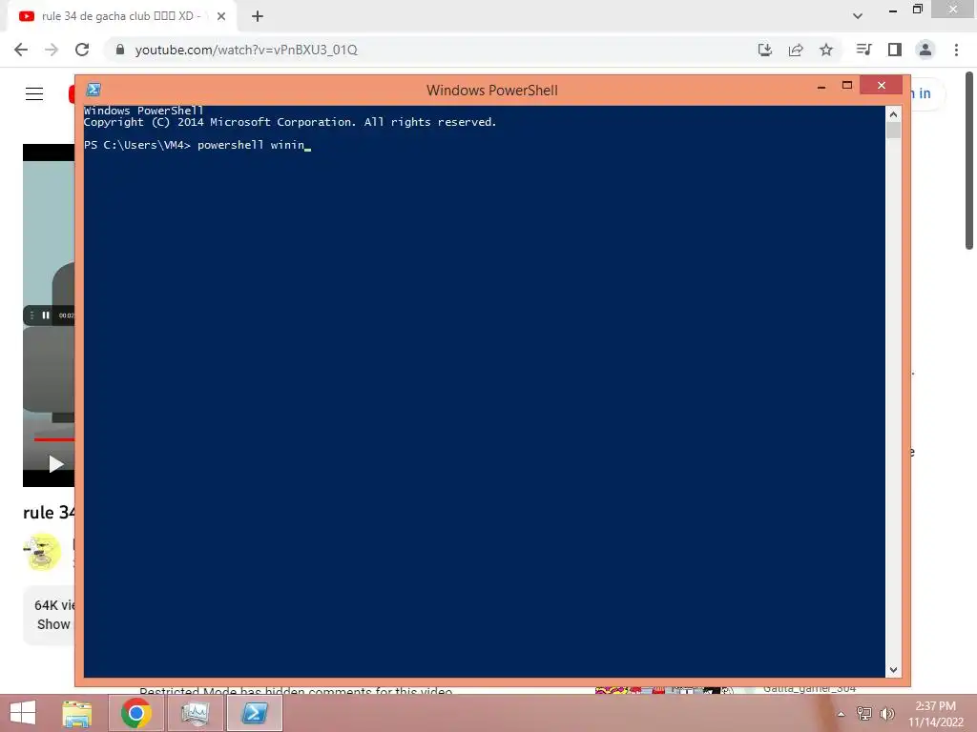The image size is (977, 732).
Task: Restore down the Chrome window
Action: click(x=917, y=10)
